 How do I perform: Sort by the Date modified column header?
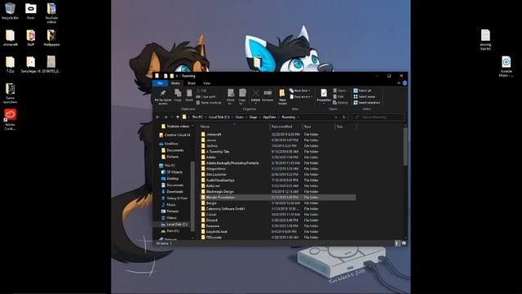click(285, 127)
